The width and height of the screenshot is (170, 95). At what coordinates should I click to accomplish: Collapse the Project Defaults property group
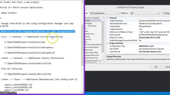pos(108,43)
